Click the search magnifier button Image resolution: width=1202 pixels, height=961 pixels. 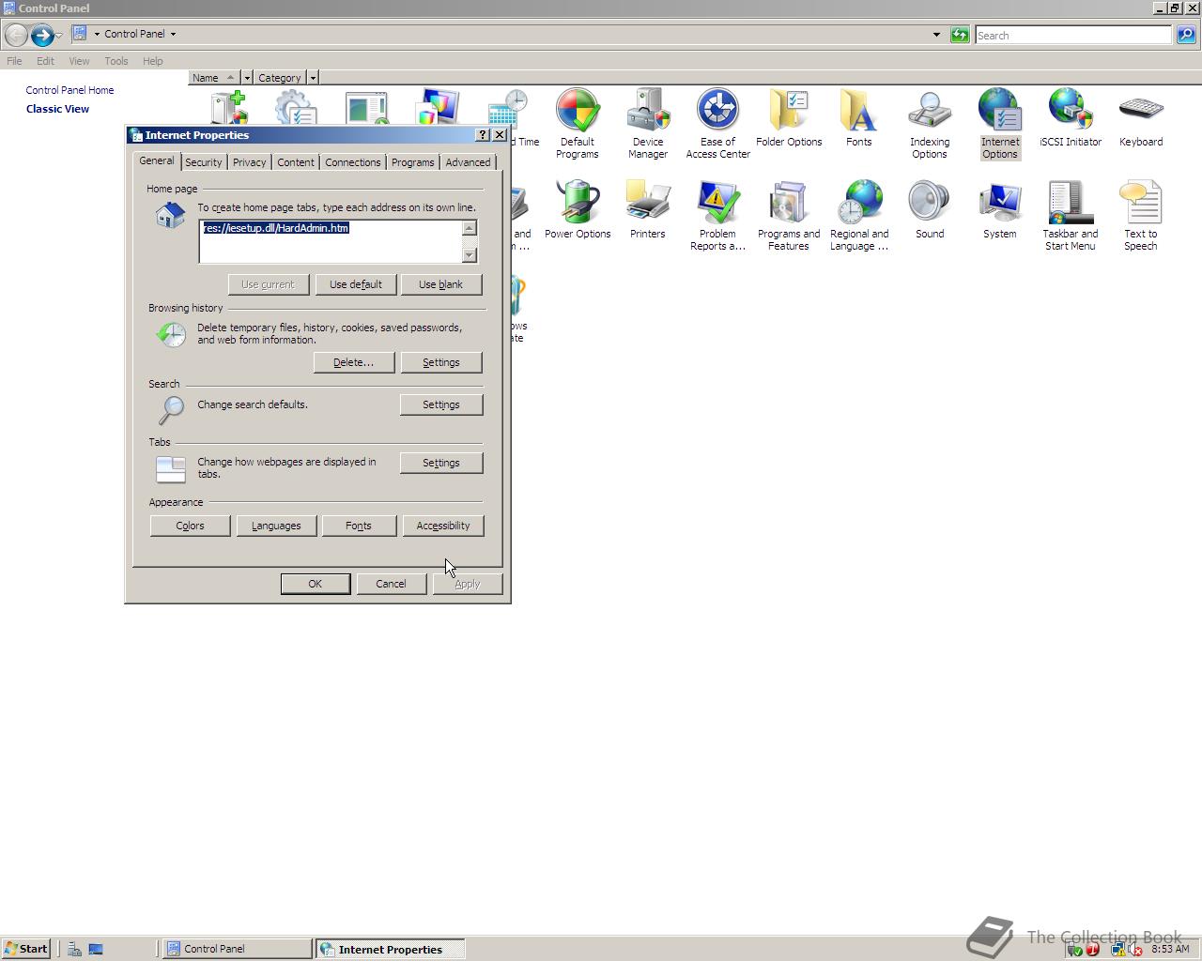[x=1186, y=35]
